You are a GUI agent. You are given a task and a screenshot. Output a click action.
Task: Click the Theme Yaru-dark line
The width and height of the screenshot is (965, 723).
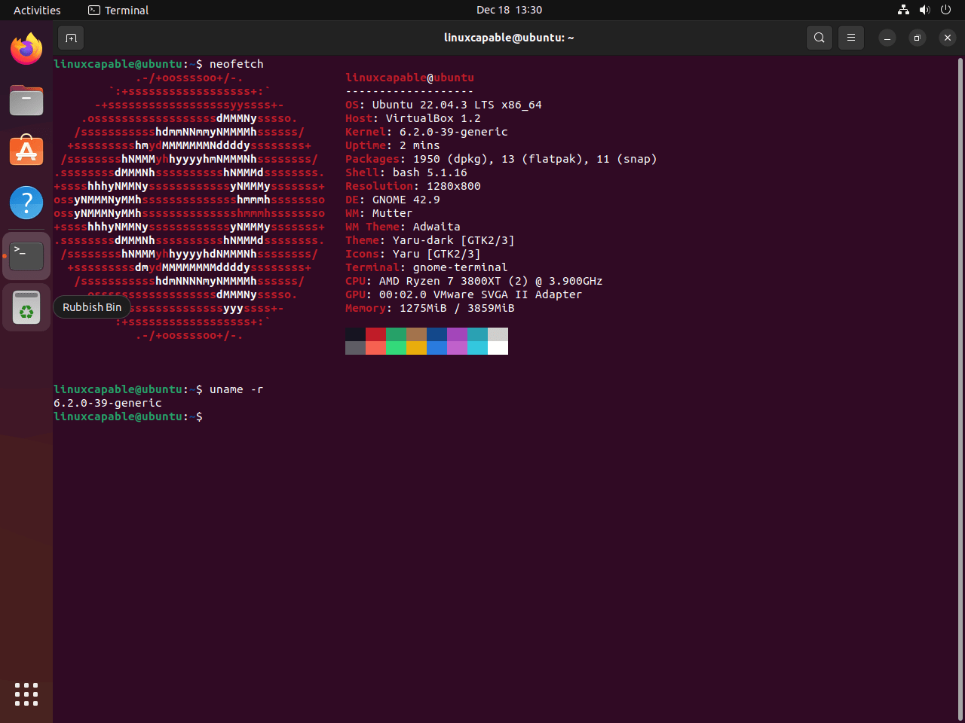tap(430, 240)
